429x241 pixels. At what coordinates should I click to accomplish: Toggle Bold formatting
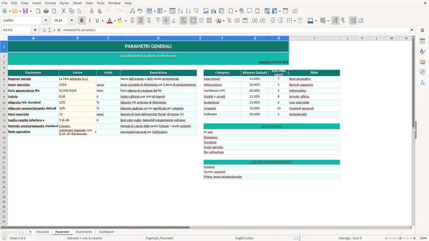coord(82,21)
